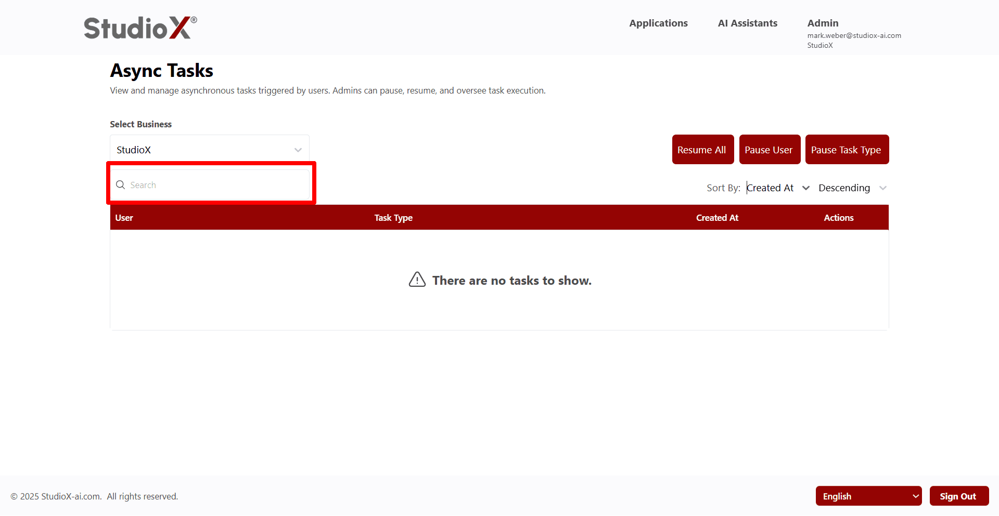
Task: Click the chevron on the Select Business dropdown
Action: 298,150
